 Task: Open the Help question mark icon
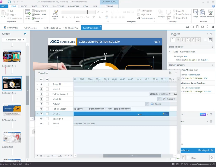214,6
